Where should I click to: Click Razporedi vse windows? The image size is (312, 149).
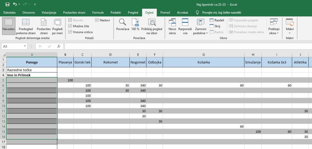point(185,26)
